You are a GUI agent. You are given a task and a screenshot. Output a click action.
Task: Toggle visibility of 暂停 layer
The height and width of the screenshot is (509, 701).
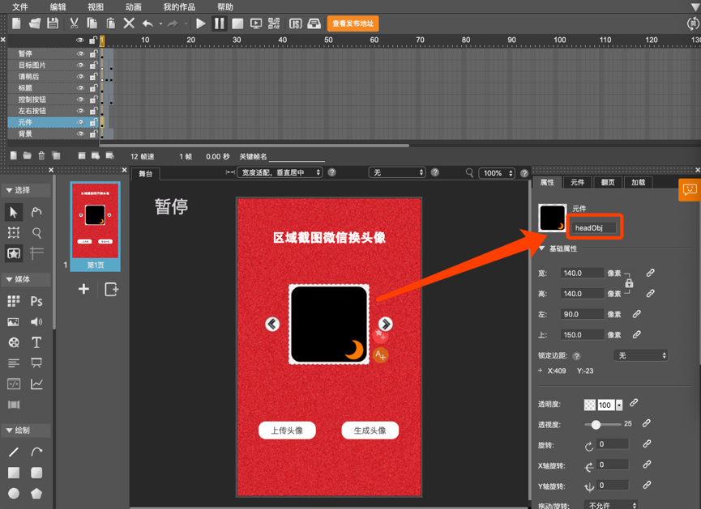tap(80, 53)
